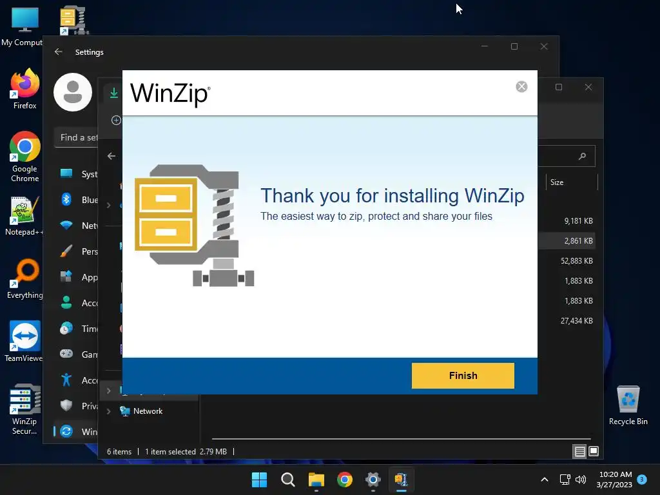The image size is (660, 495).
Task: Open File Explorer from the taskbar
Action: point(316,480)
